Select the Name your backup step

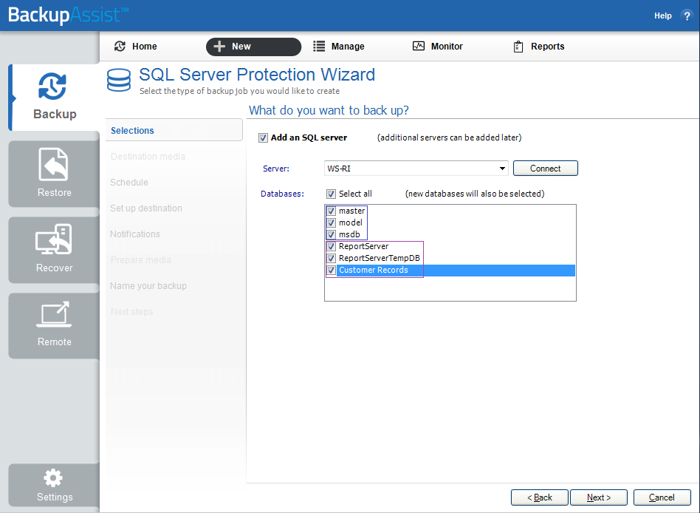[148, 286]
